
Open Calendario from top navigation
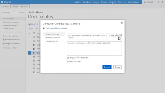pos(87,2)
